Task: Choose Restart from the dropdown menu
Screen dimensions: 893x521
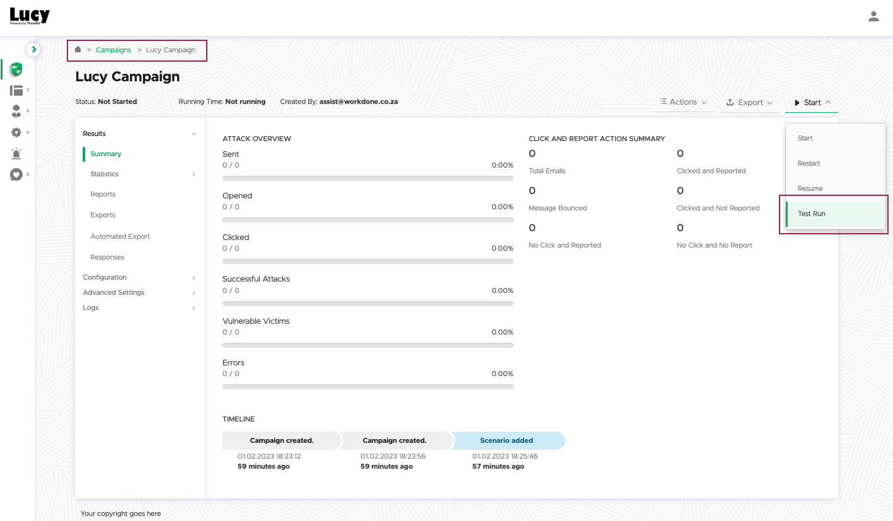Action: tap(836, 163)
